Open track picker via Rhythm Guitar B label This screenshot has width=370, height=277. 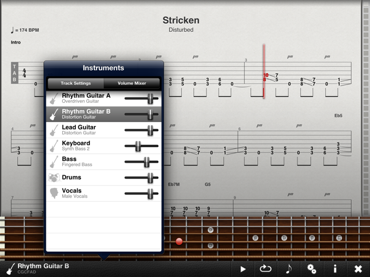pyautogui.click(x=43, y=266)
